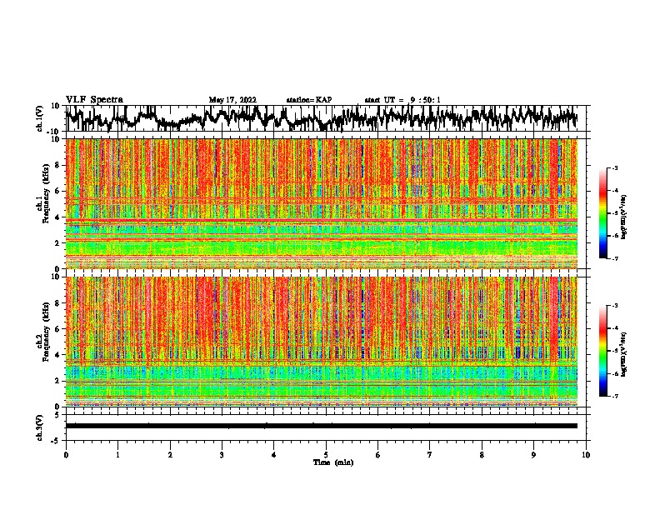This screenshot has width=660, height=510.
Task: Click the "-3" label on ch.1 color bar
Action: coord(615,168)
